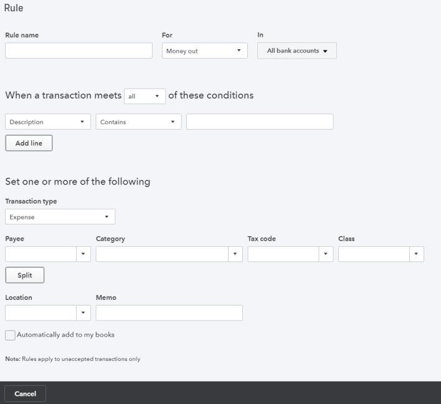Click the Split button
Viewport: 441px width, 404px height.
[x=25, y=275]
